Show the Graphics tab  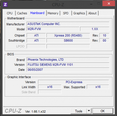[79, 13]
